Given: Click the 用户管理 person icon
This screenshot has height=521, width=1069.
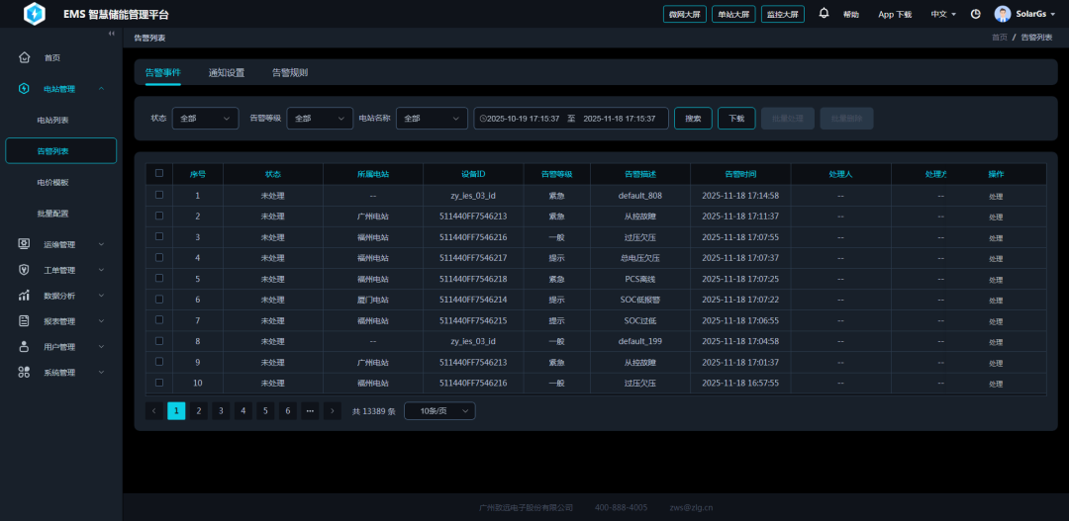Looking at the screenshot, I should point(25,347).
